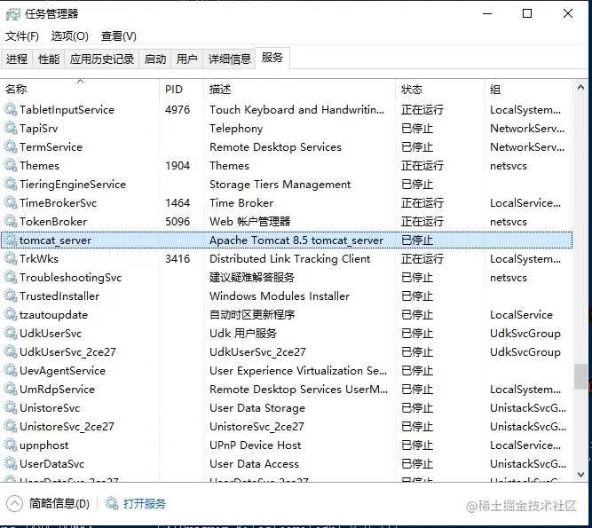Image resolution: width=592 pixels, height=528 pixels.
Task: Click the gear icon beside UnistoreSvc_2ce27
Action: [11, 427]
